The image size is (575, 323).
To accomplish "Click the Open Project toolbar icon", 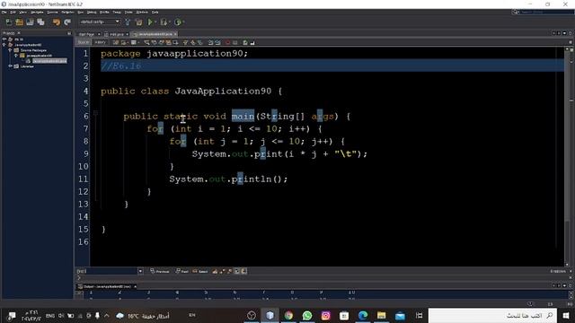I will click(x=30, y=22).
